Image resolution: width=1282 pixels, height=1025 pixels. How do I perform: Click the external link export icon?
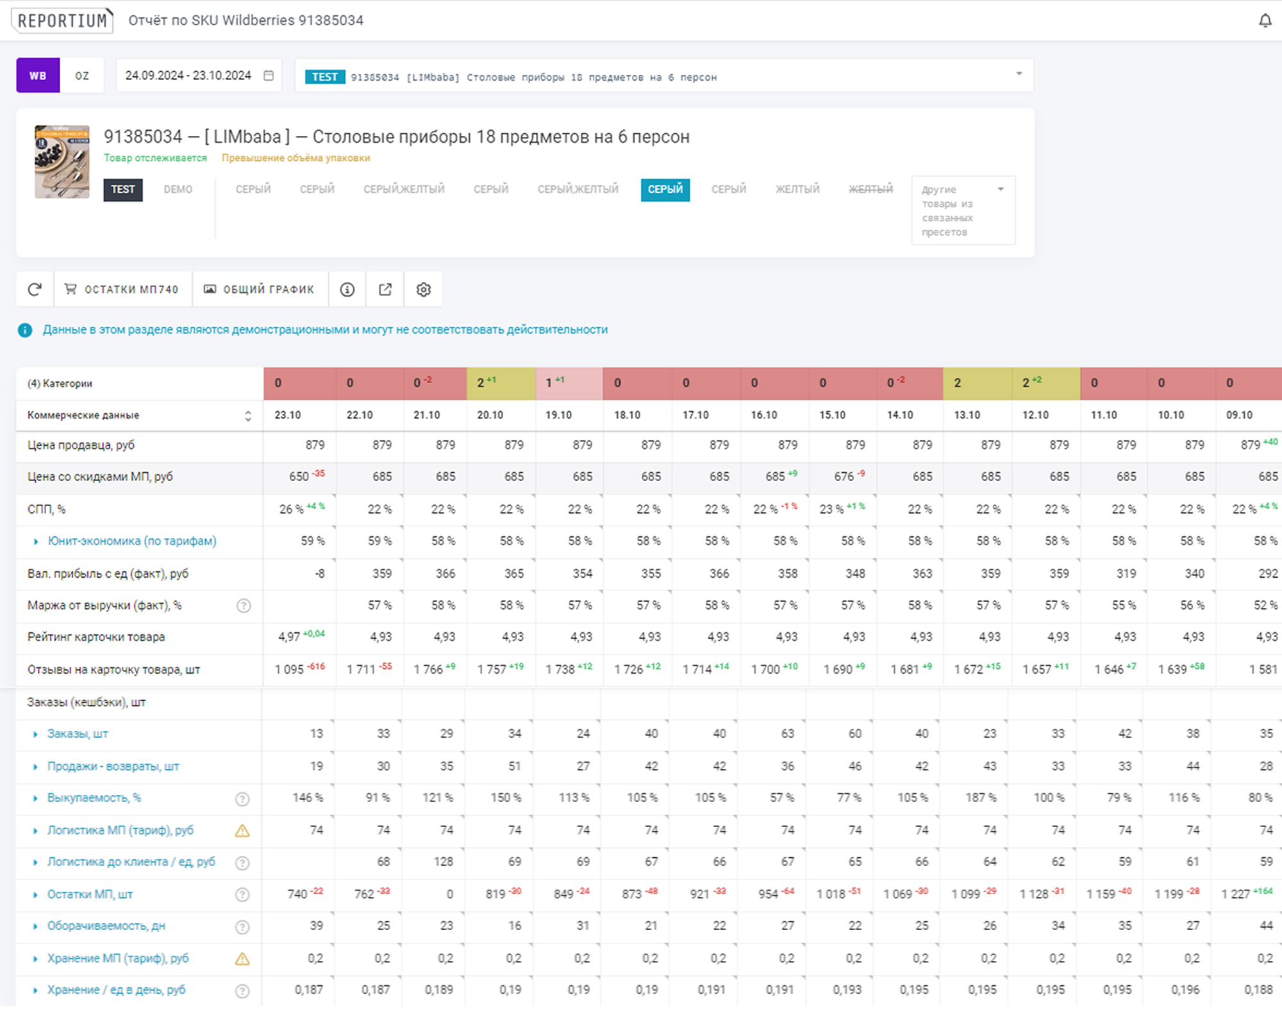385,290
